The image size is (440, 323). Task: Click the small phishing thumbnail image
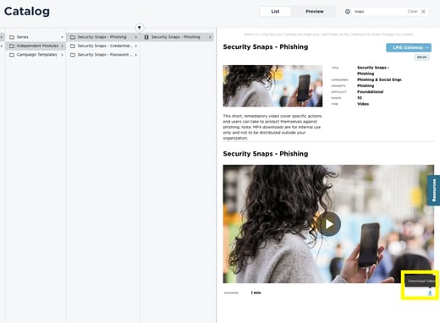tap(272, 86)
